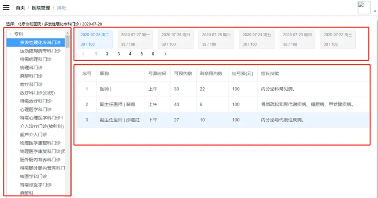
Task: Click the selection path text 北京协和医院
Action: [29, 24]
